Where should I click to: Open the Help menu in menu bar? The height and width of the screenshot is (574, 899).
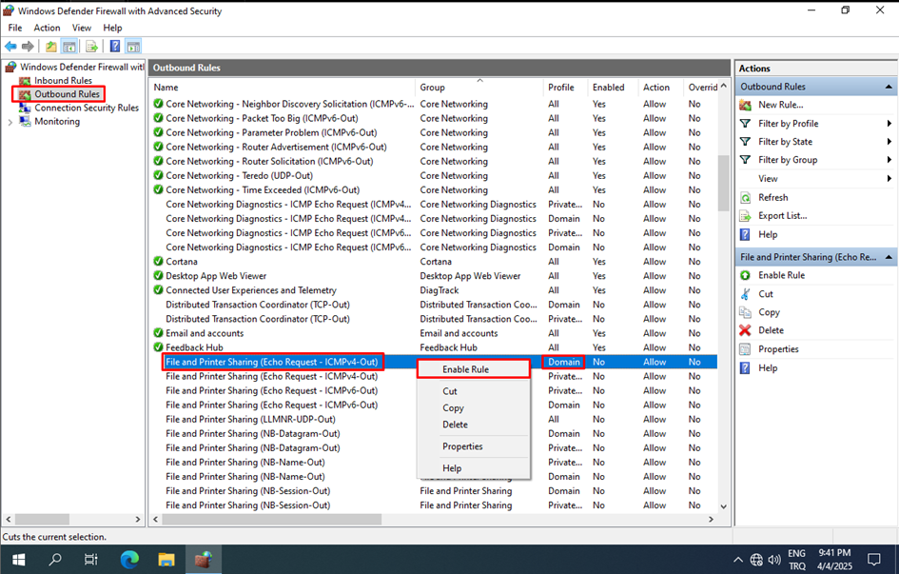(112, 28)
